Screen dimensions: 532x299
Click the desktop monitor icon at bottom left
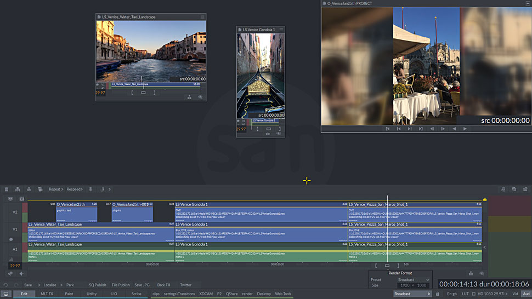pos(6,294)
